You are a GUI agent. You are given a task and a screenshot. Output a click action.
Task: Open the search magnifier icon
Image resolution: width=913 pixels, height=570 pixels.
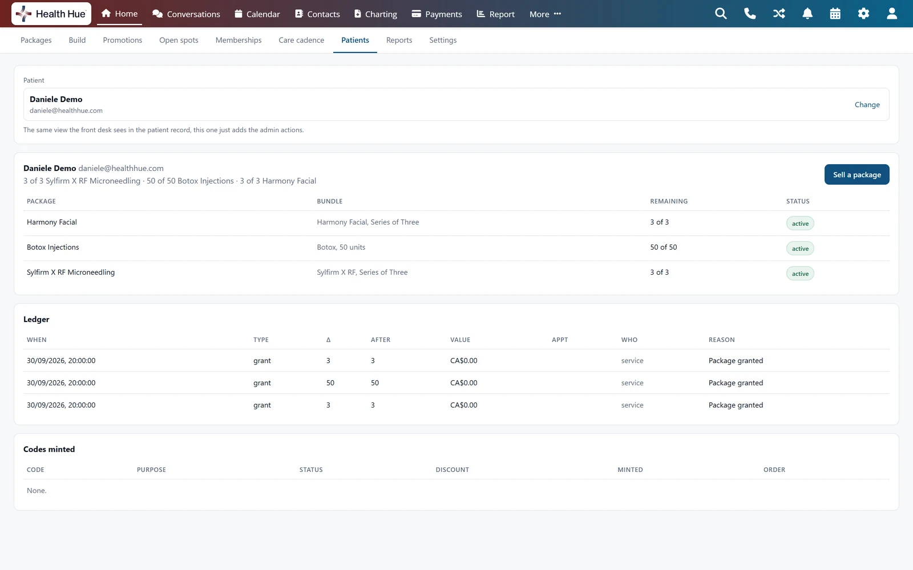721,14
